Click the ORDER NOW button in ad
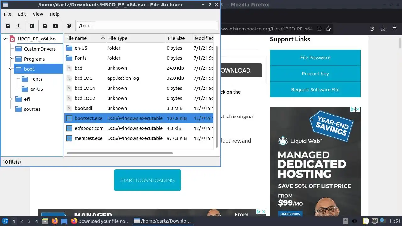Viewport: 402px width, 226px height. click(291, 214)
